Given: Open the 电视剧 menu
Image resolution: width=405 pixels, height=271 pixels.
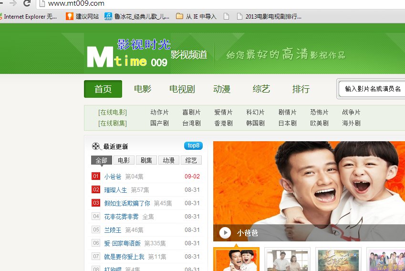Looking at the screenshot, I should [x=182, y=89].
